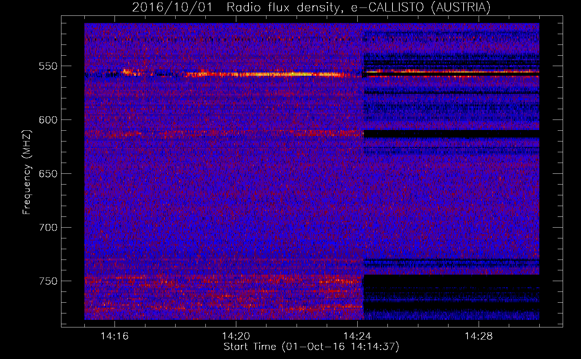Image resolution: width=581 pixels, height=359 pixels.
Task: Click the 700 frequency tick label
Action: tap(48, 228)
